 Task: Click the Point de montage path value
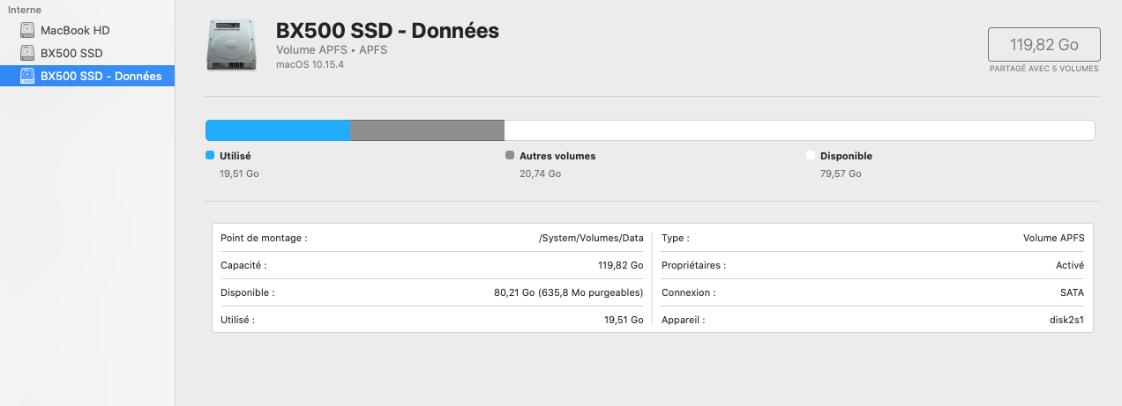point(591,238)
